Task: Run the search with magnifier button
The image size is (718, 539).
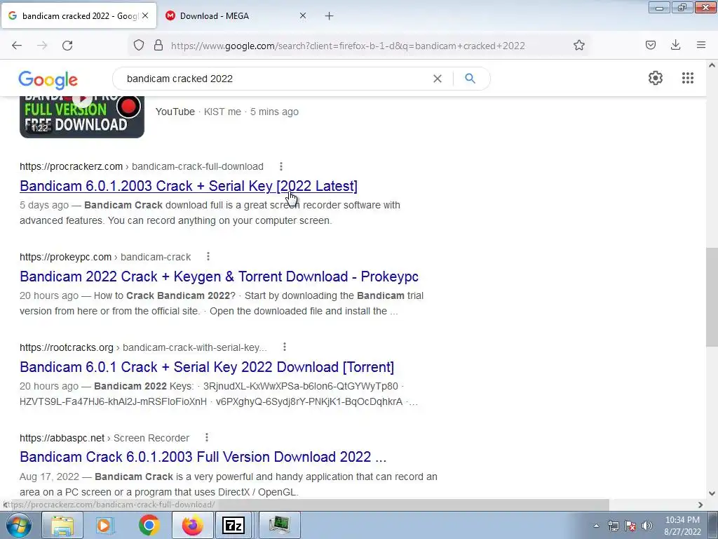Action: tap(470, 79)
